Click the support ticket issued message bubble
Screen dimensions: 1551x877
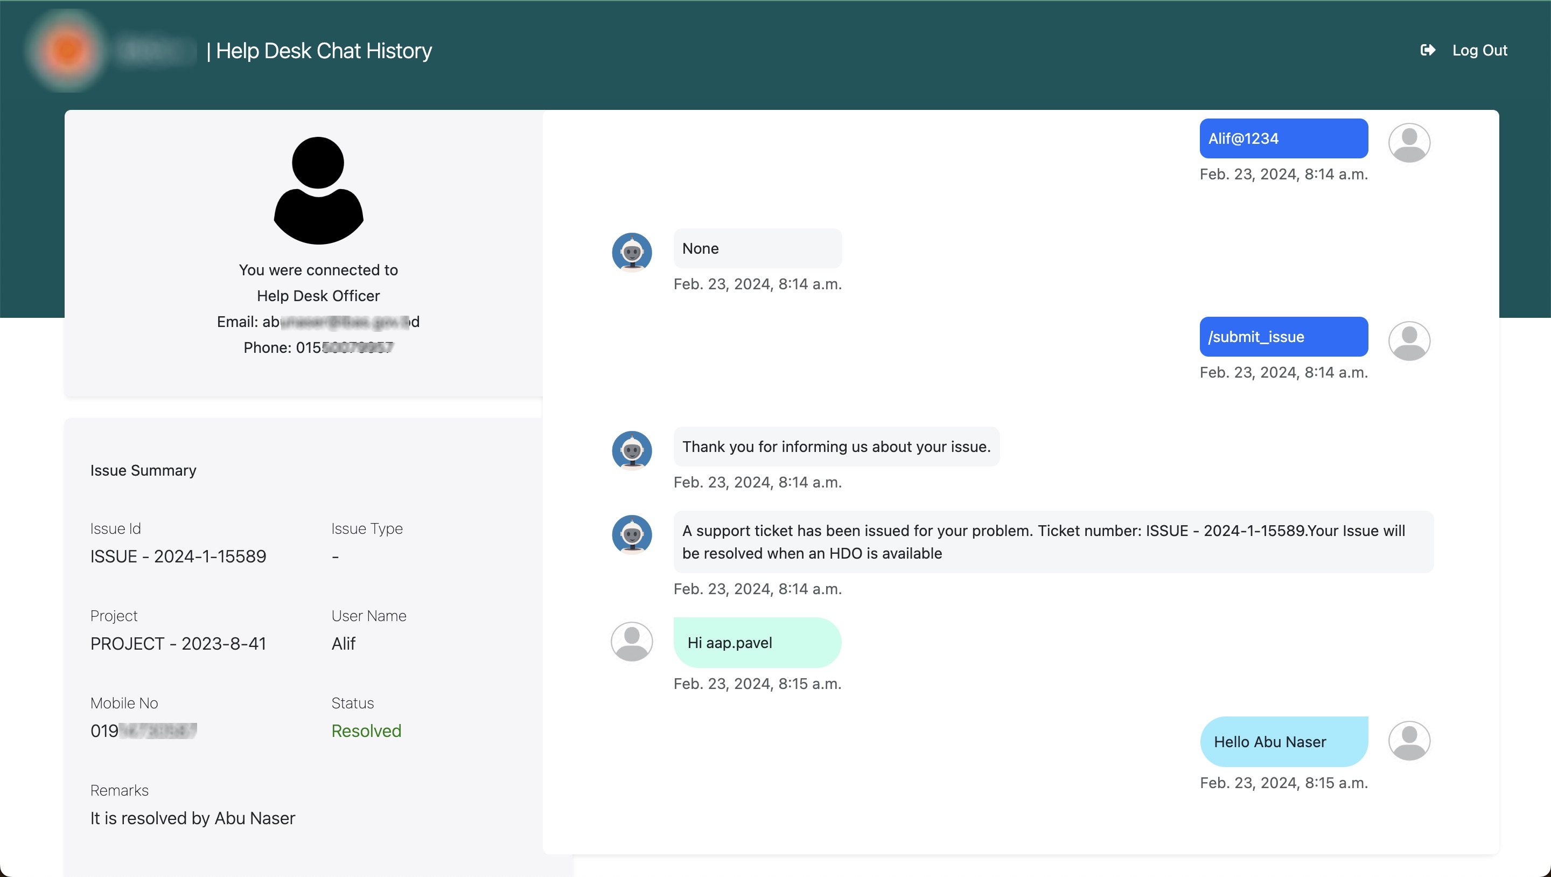click(x=1053, y=541)
